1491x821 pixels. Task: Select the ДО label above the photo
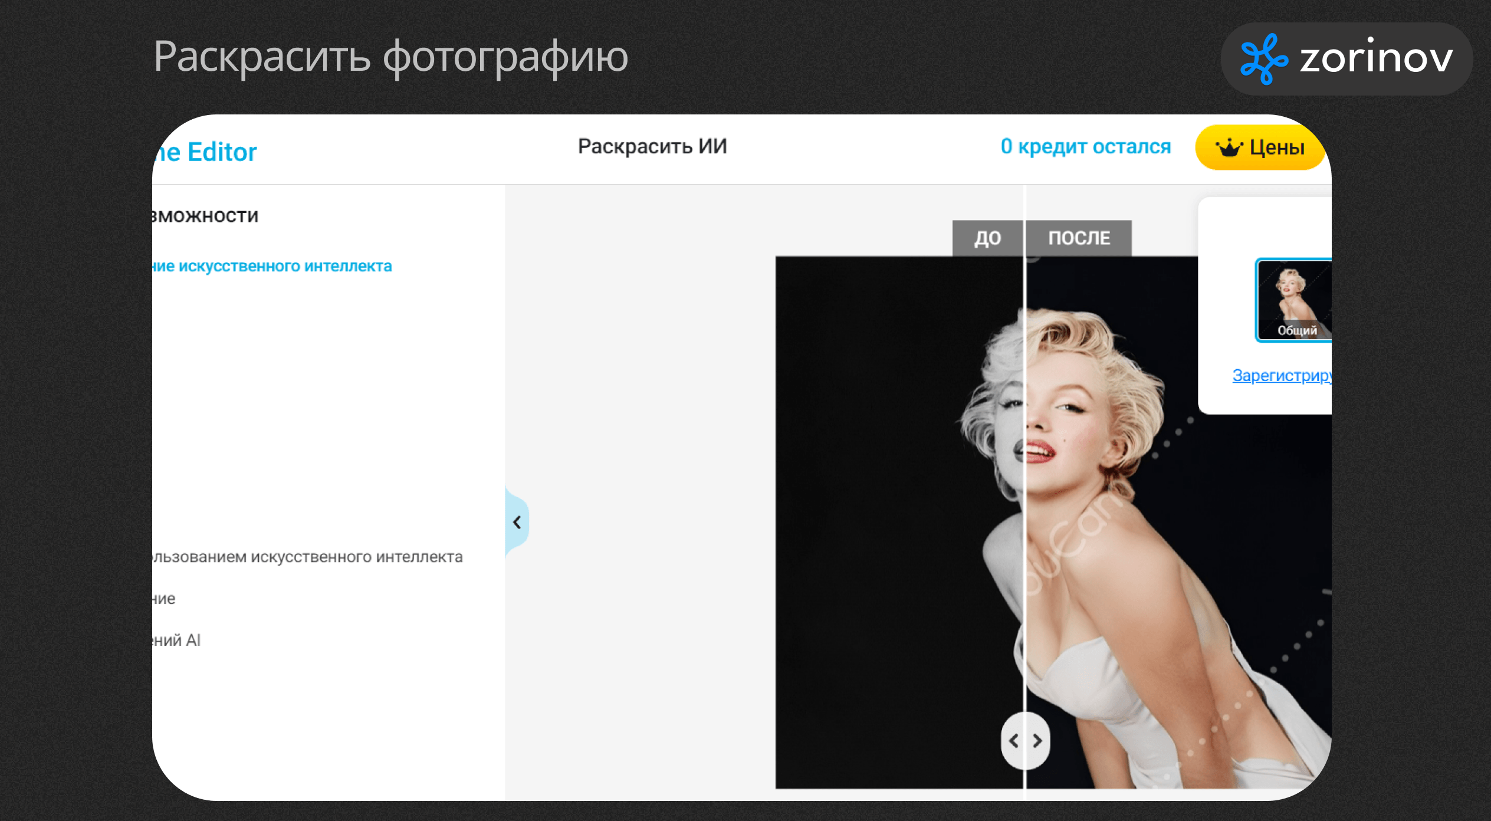point(987,238)
